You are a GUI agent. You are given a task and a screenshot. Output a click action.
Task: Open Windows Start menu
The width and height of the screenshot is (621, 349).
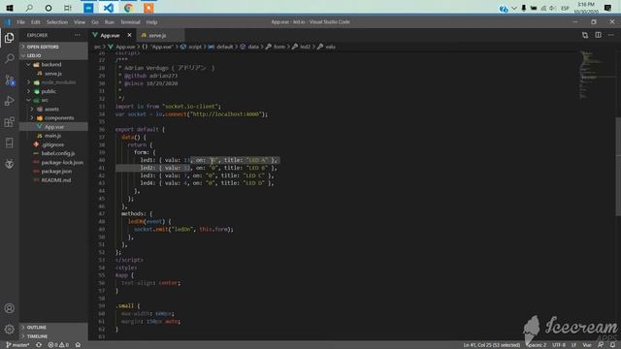click(x=10, y=8)
